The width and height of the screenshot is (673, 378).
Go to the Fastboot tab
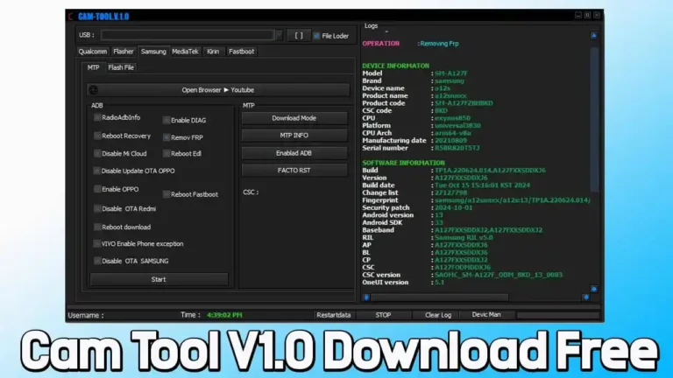241,52
